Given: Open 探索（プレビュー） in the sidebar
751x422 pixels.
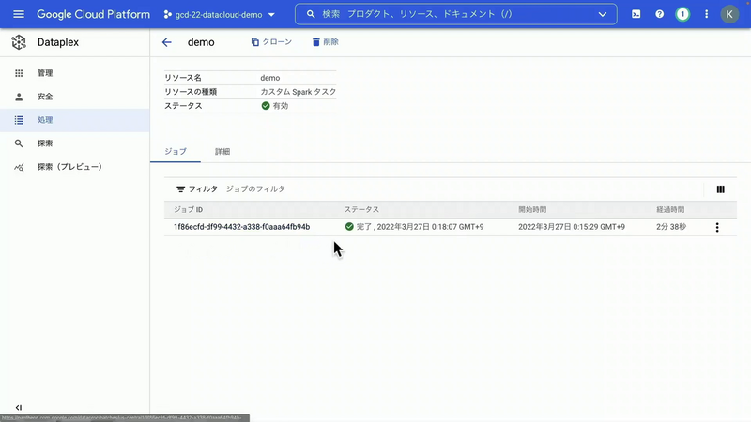Looking at the screenshot, I should tap(75, 167).
